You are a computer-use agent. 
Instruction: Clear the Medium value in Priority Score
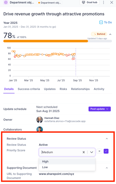click(x=84, y=152)
